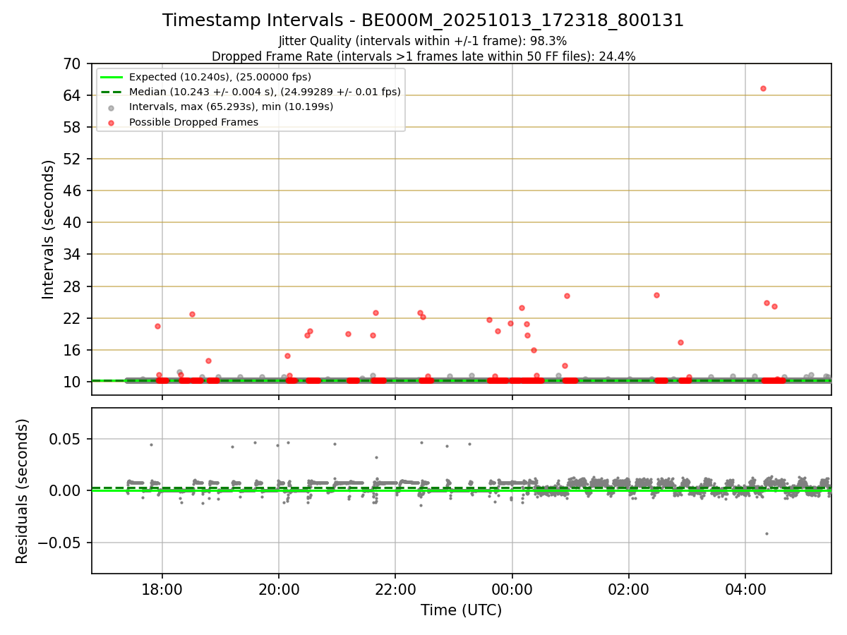The width and height of the screenshot is (847, 635).
Task: Click the solid green line sample in legend
Action: click(x=112, y=77)
